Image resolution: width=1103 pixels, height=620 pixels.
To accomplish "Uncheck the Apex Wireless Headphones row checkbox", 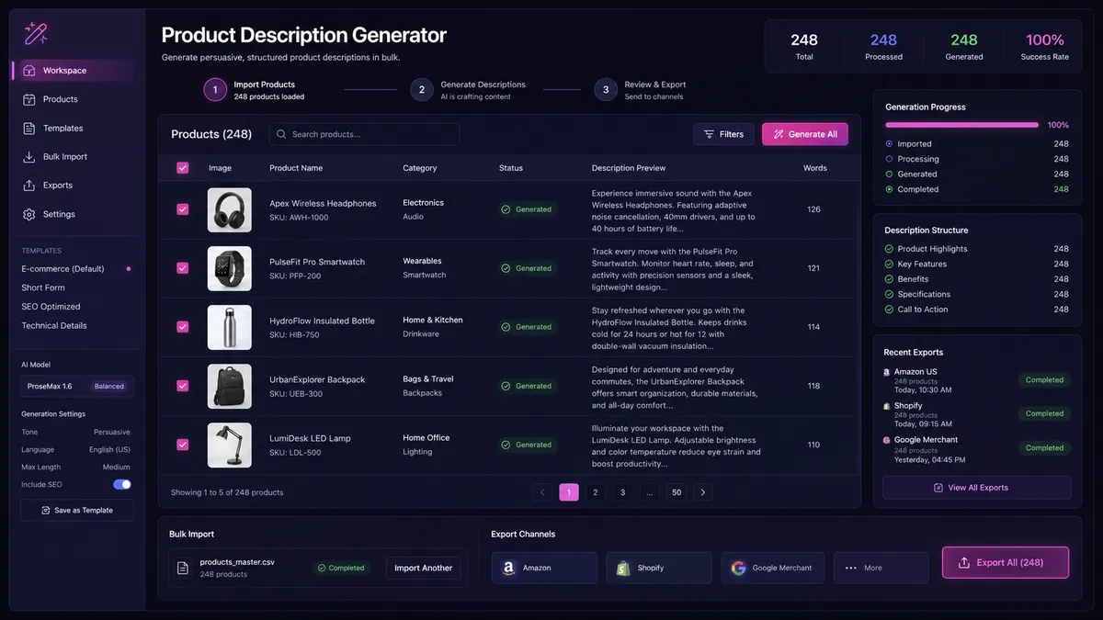I will (x=182, y=209).
